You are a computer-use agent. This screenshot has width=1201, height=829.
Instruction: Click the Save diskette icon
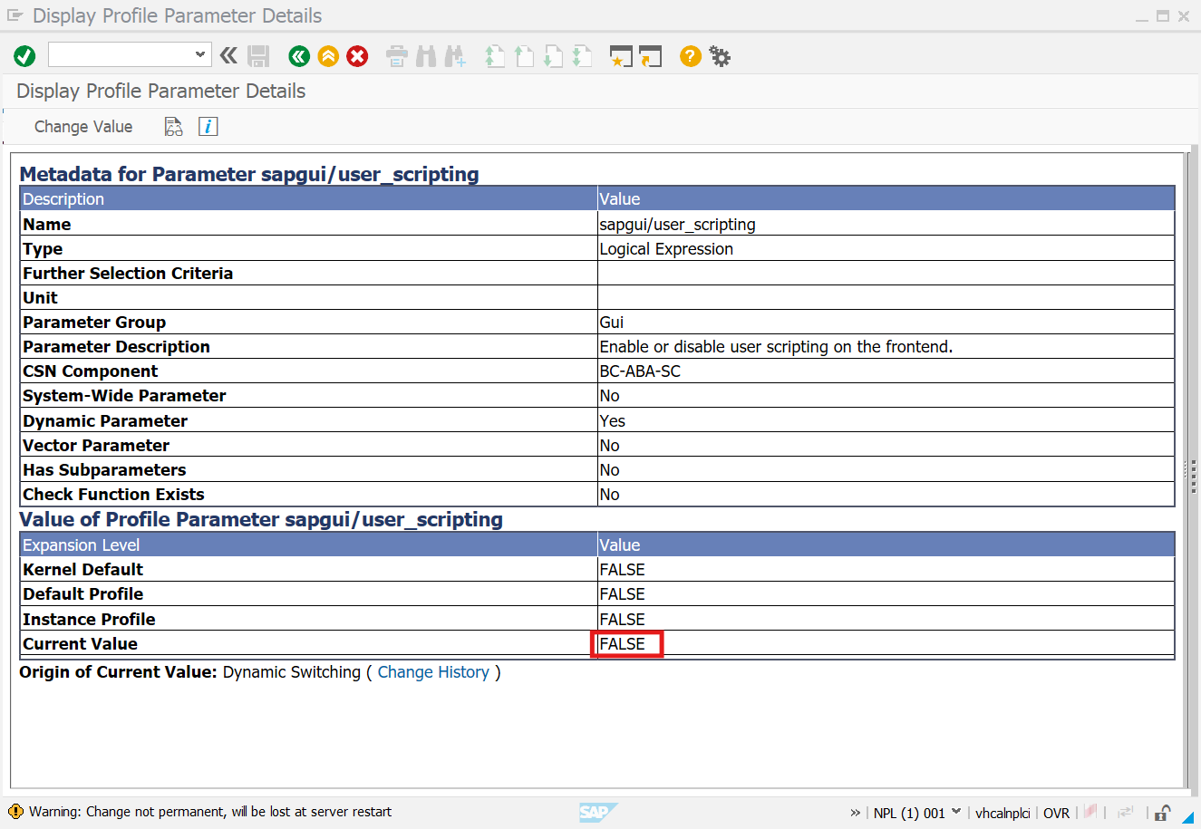(258, 56)
